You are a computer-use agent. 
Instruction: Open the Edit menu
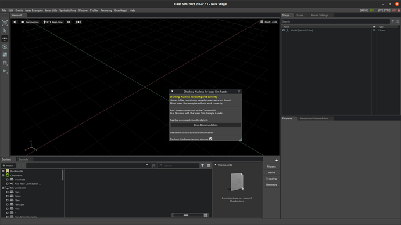click(10, 10)
